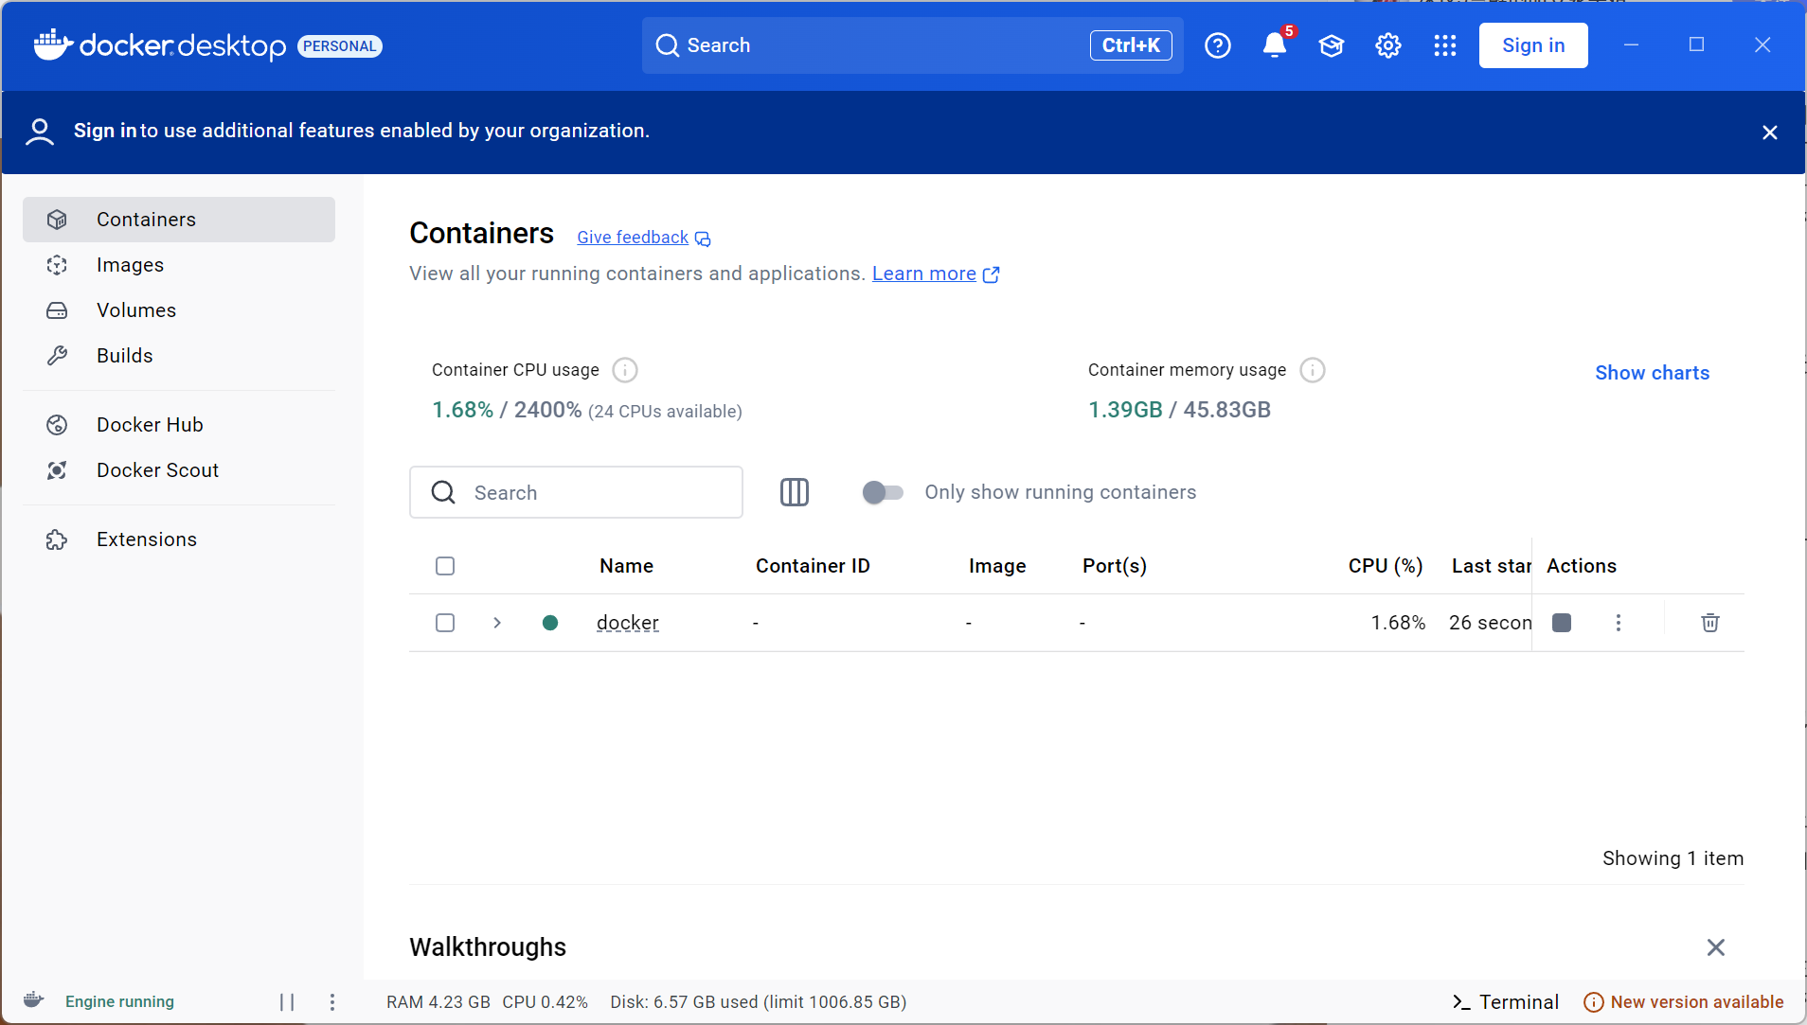This screenshot has width=1807, height=1025.
Task: Delete the docker container with trash icon
Action: [x=1710, y=623]
